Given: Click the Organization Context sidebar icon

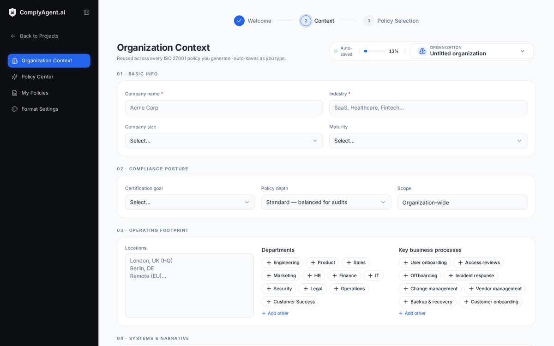Looking at the screenshot, I should (15, 61).
